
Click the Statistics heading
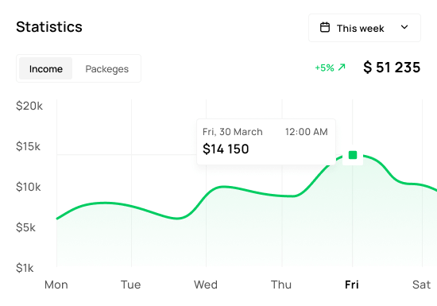click(49, 27)
